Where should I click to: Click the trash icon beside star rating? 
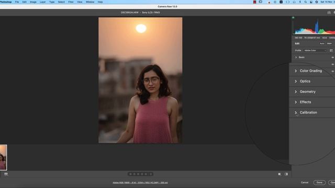coord(151,174)
